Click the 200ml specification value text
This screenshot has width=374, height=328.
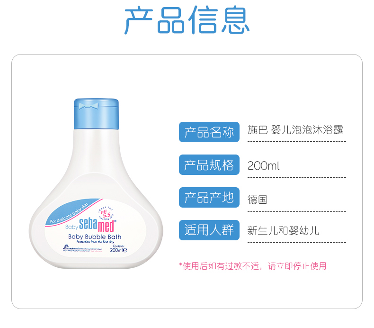click(x=263, y=165)
